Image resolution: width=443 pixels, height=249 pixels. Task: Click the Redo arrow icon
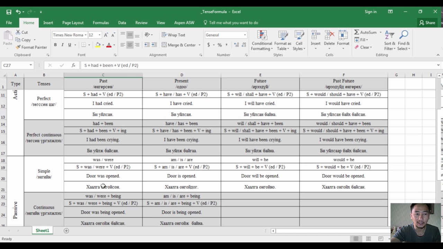30,12
